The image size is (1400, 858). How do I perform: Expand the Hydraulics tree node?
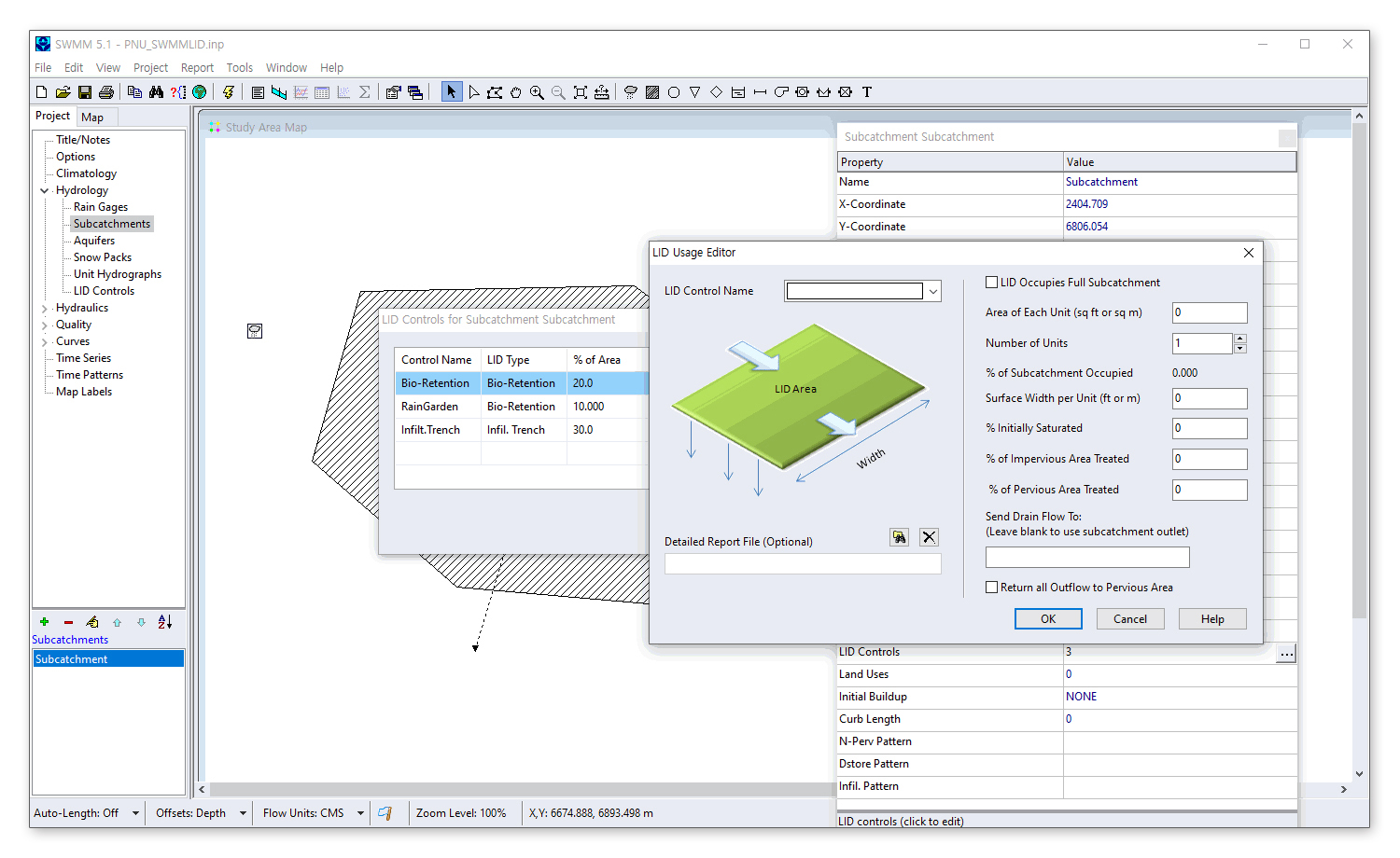(44, 309)
